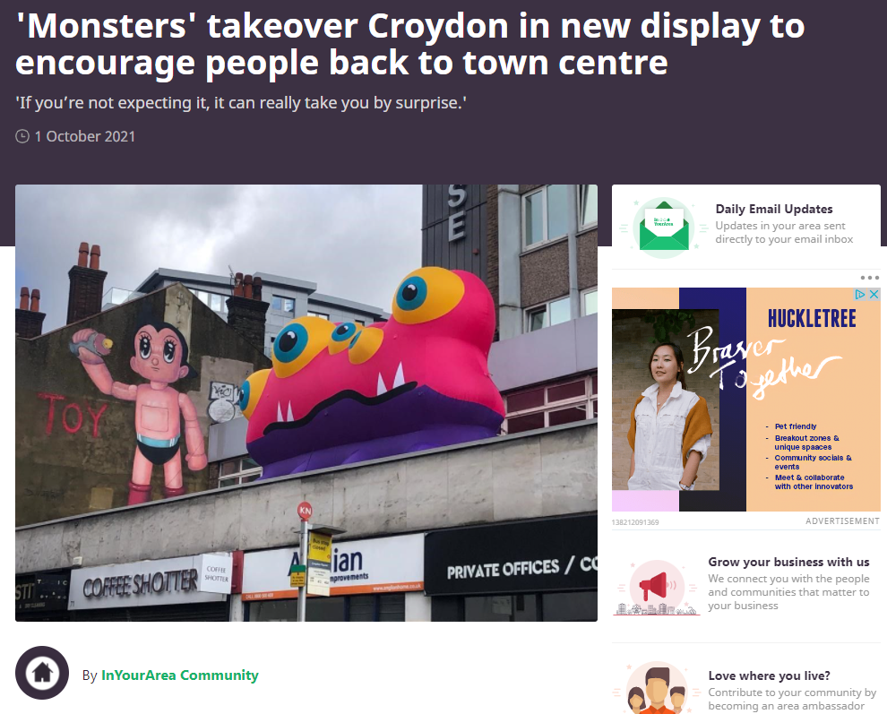Click the 'Contribute to your community' description text

pos(792,700)
